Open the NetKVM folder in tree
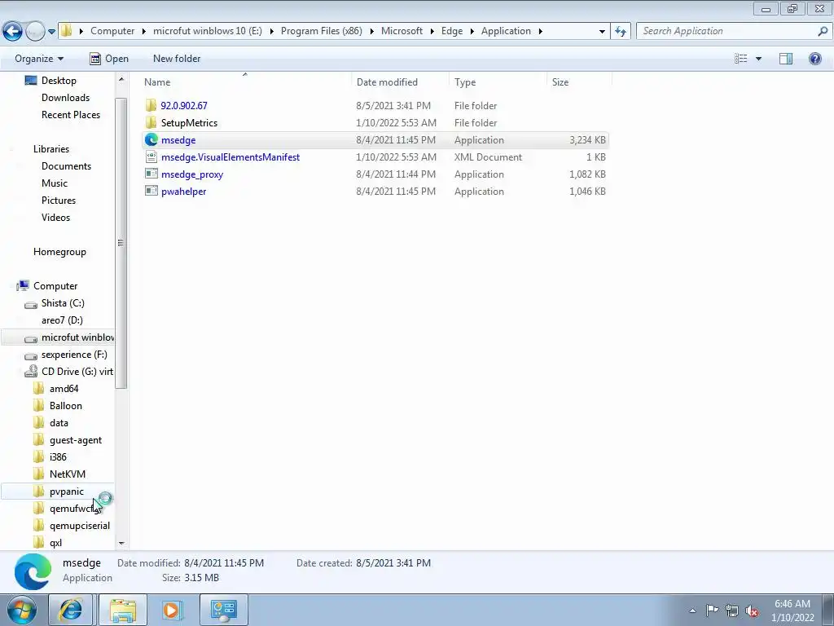834x626 pixels. 67,474
